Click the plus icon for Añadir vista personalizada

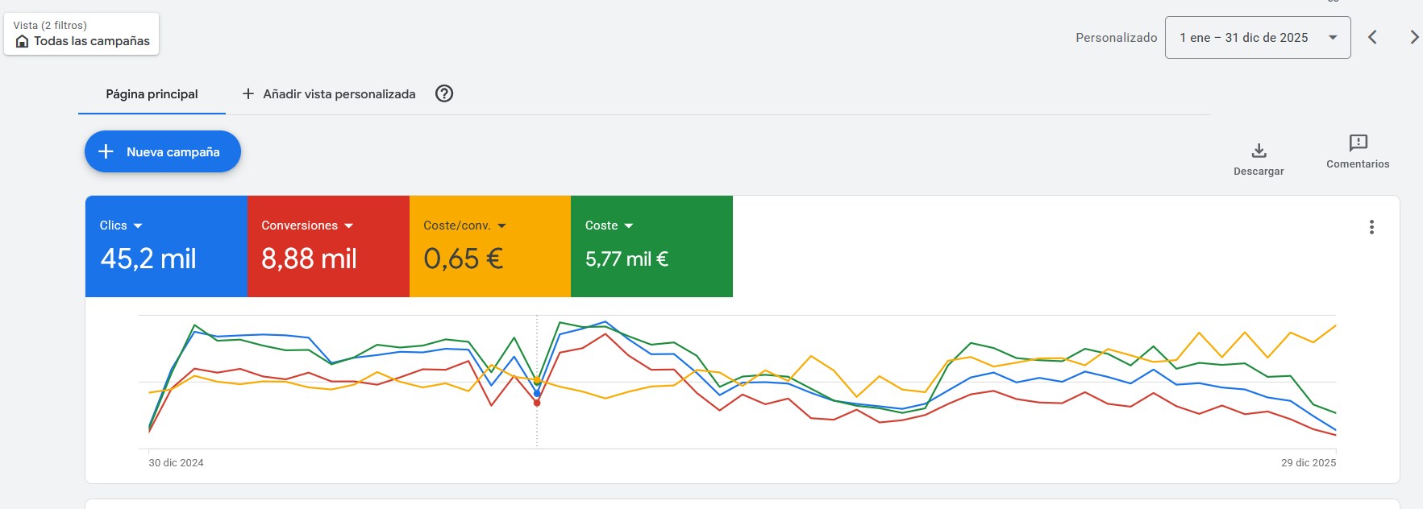(248, 93)
